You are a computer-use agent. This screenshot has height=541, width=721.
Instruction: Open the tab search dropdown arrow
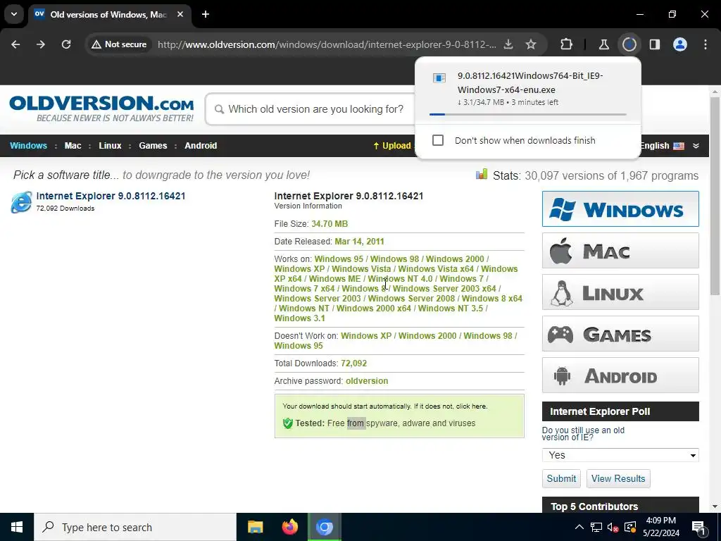14,14
